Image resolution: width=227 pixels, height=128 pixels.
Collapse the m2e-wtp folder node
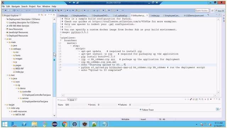pyautogui.click(x=7, y=108)
